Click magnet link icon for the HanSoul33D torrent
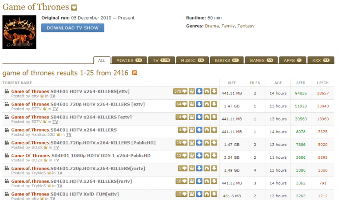 click(207, 130)
